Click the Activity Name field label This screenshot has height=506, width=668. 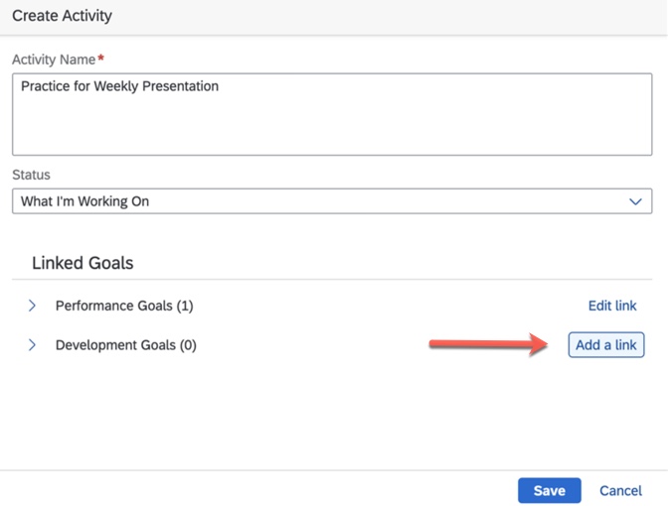tap(54, 61)
